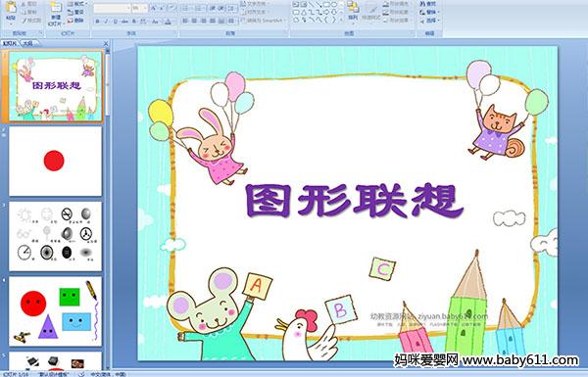Toggle Bold formatting
This screenshot has width=588, height=377.
tap(97, 22)
